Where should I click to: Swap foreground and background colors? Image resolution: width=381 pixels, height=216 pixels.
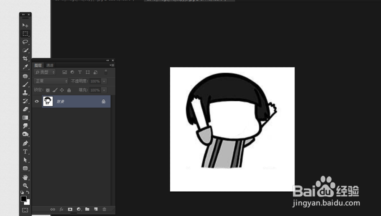click(28, 192)
